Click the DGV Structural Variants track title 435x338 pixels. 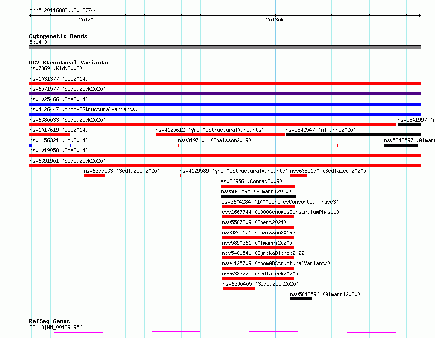[x=68, y=63]
